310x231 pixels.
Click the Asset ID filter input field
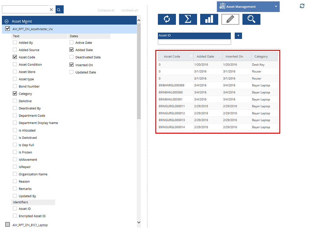pyautogui.click(x=194, y=42)
